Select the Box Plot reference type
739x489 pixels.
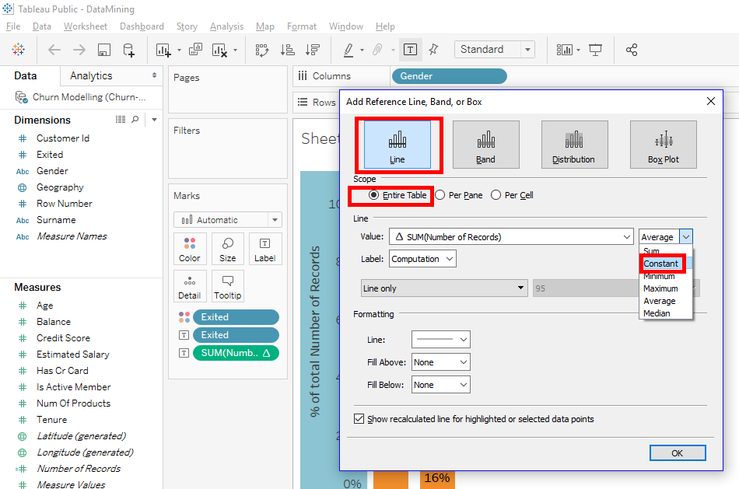tap(663, 145)
